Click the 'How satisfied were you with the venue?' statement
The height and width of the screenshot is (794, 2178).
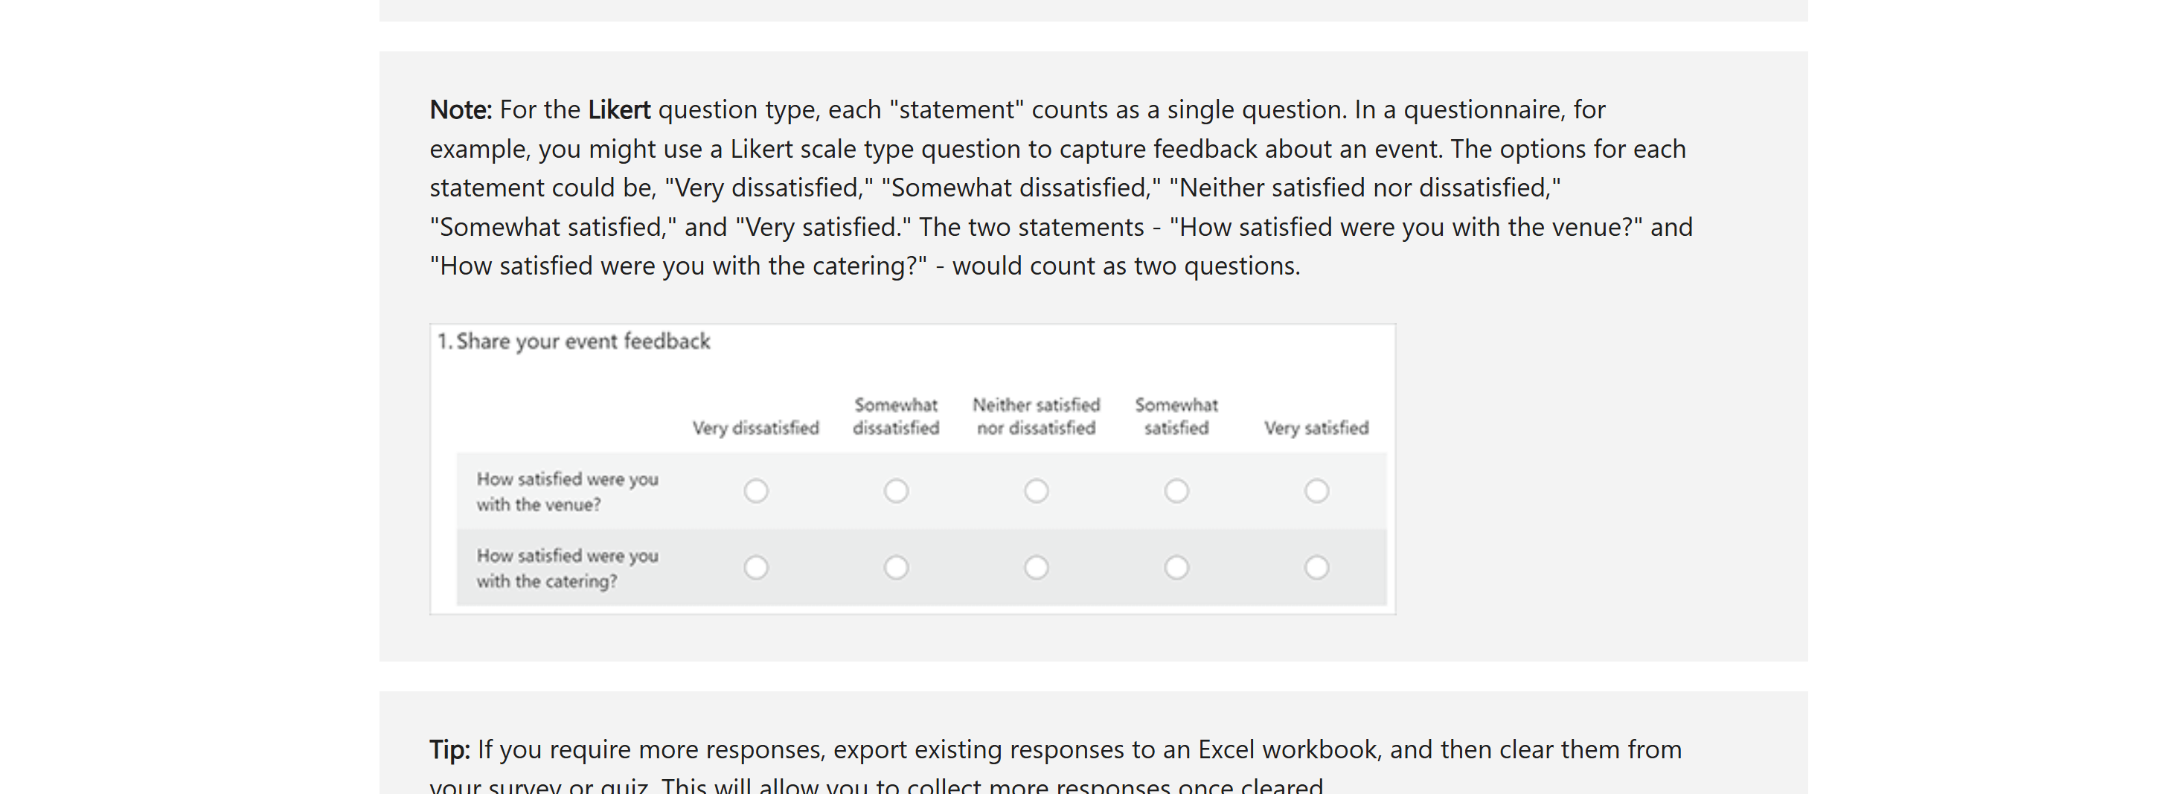tap(567, 491)
